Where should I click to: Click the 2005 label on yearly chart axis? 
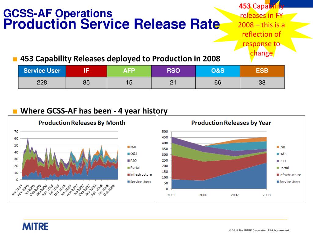coord(171,195)
